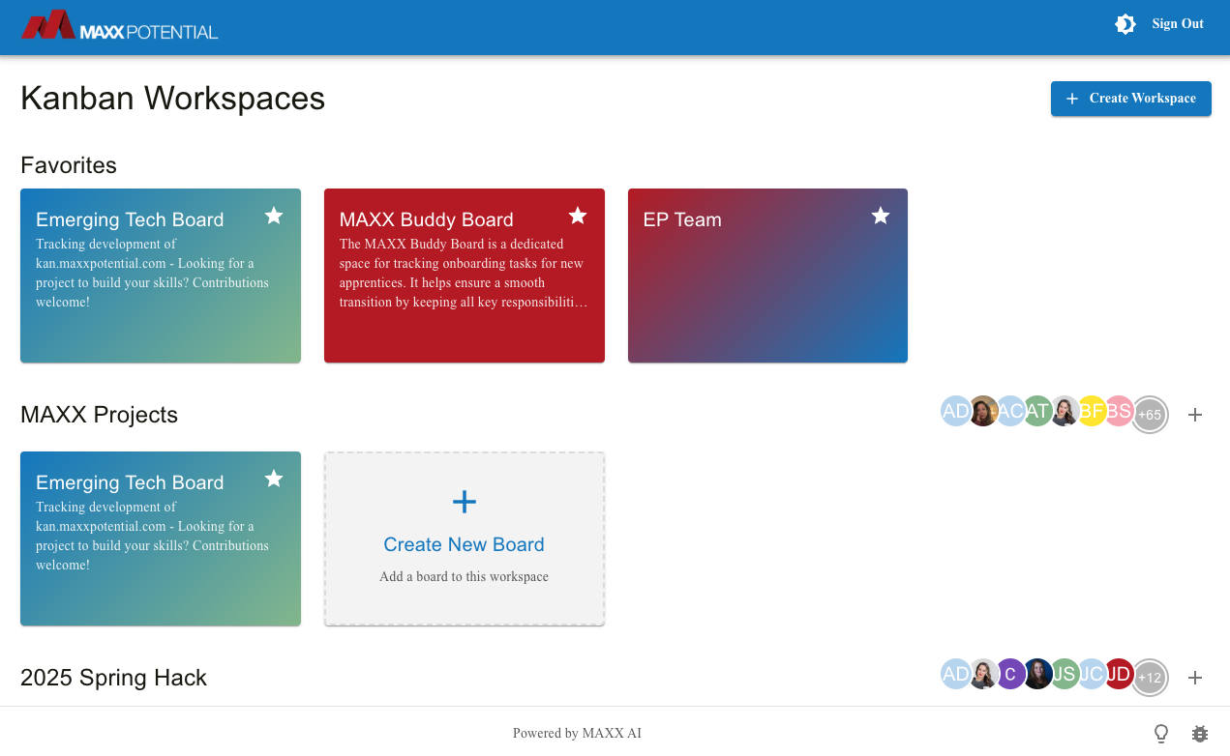The width and height of the screenshot is (1230, 756).
Task: Toggle the MAXX Buddy Board favorite star
Action: [x=578, y=216]
